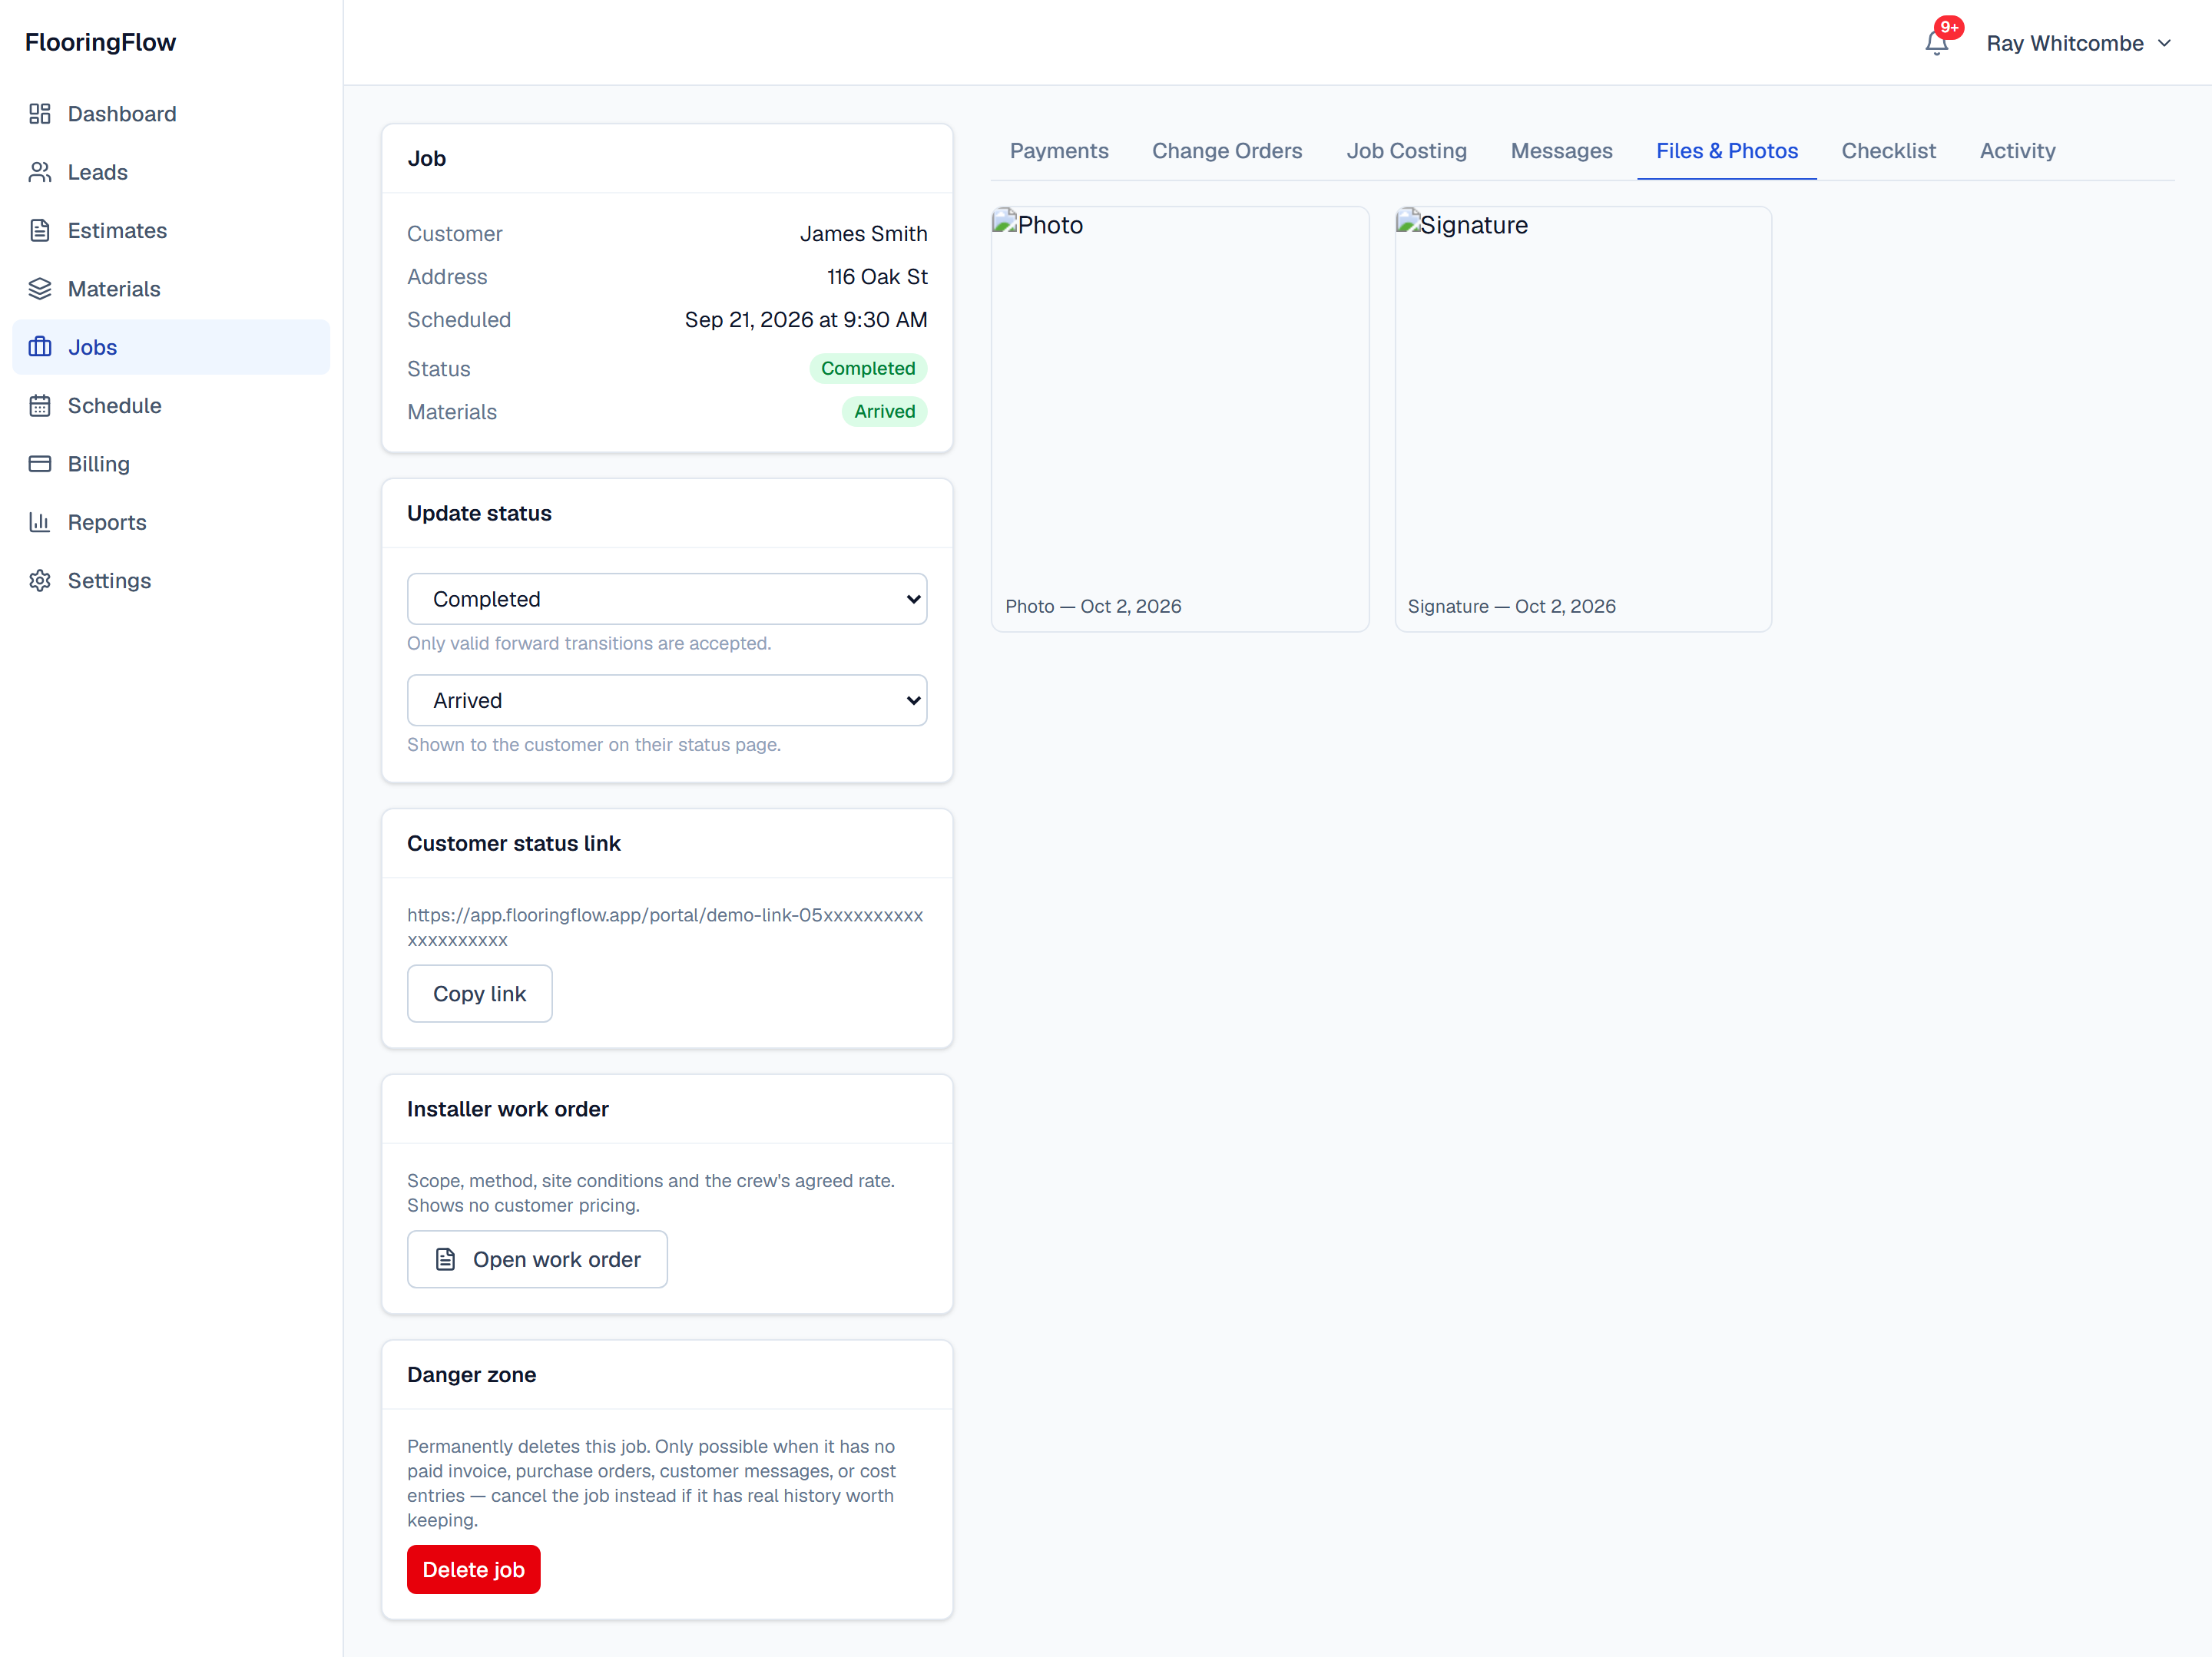Click the Open work order button
Screen dimensions: 2212x1657
click(x=537, y=1260)
